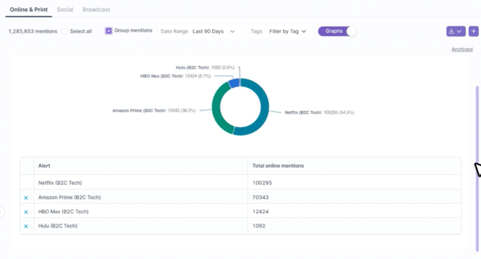Click the HBO Max chart label
Image resolution: width=481 pixels, height=259 pixels.
[x=176, y=76]
